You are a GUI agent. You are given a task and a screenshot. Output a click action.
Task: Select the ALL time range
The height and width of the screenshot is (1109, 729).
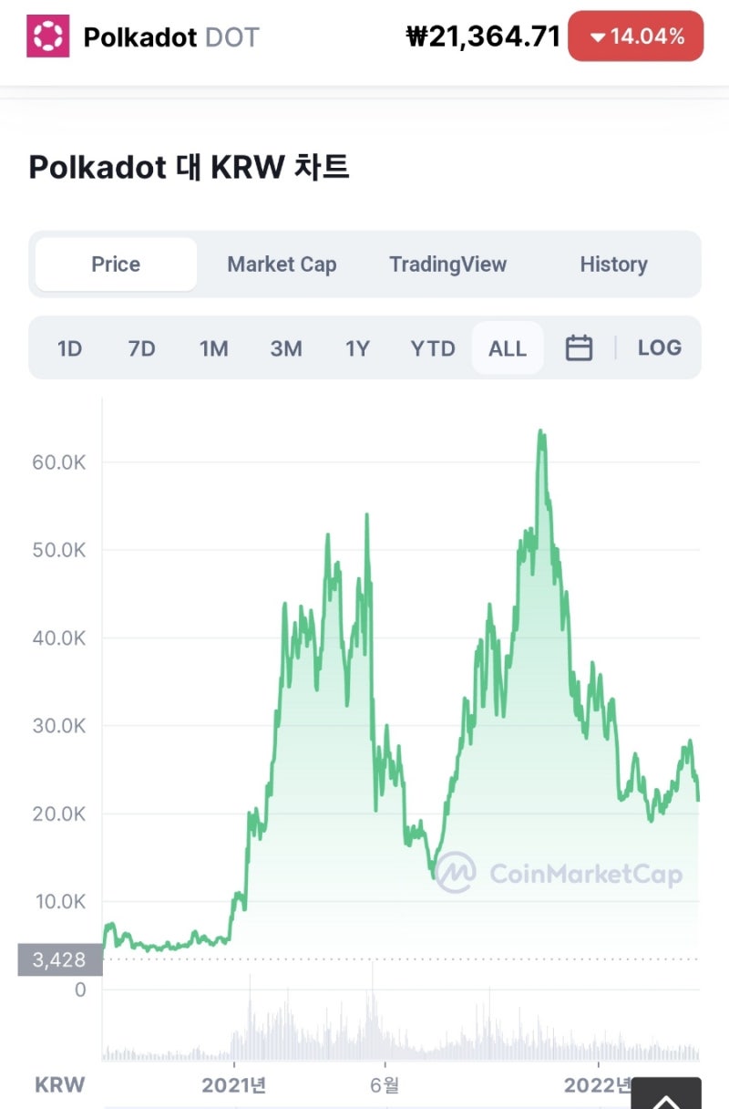[x=507, y=348]
